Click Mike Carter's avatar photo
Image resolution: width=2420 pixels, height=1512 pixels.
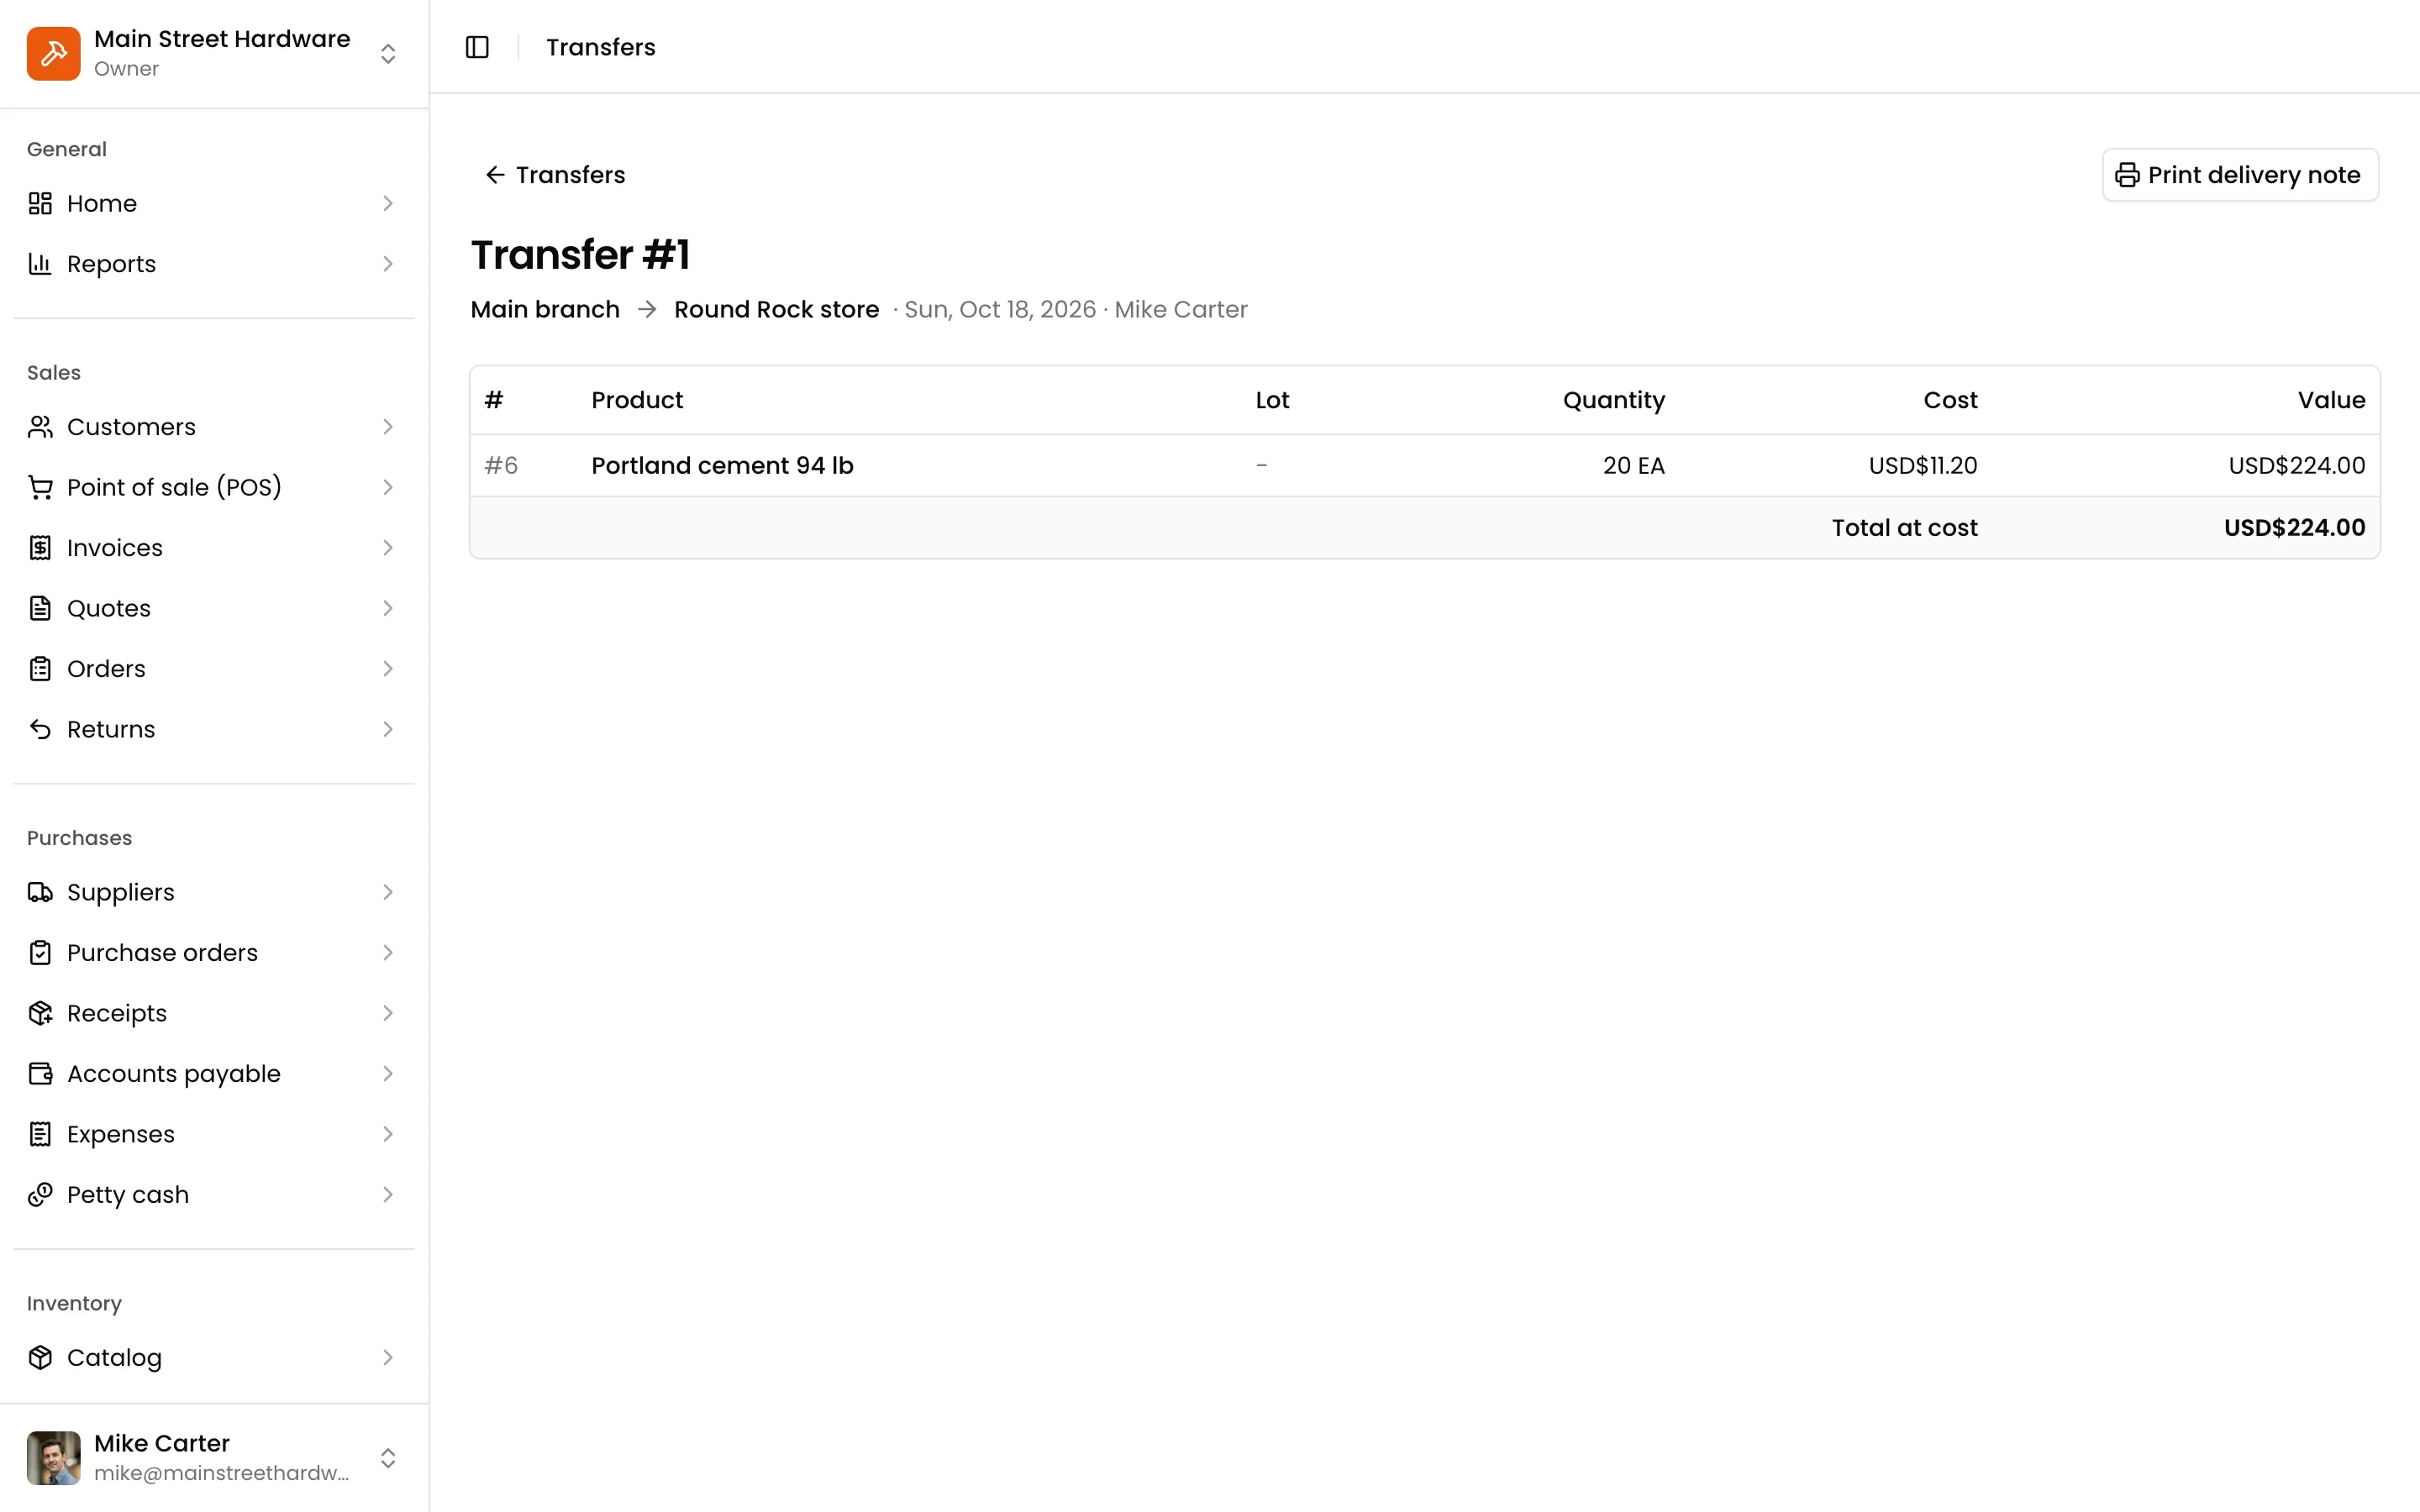(54, 1458)
